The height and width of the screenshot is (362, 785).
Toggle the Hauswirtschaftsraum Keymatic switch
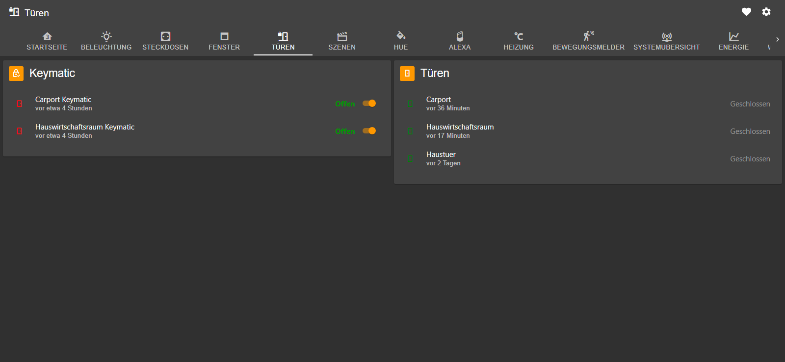tap(369, 131)
